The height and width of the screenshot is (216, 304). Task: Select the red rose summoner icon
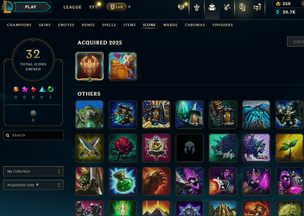tap(123, 148)
